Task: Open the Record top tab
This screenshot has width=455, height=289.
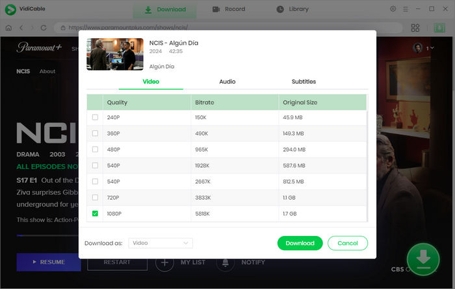Action: tap(229, 9)
